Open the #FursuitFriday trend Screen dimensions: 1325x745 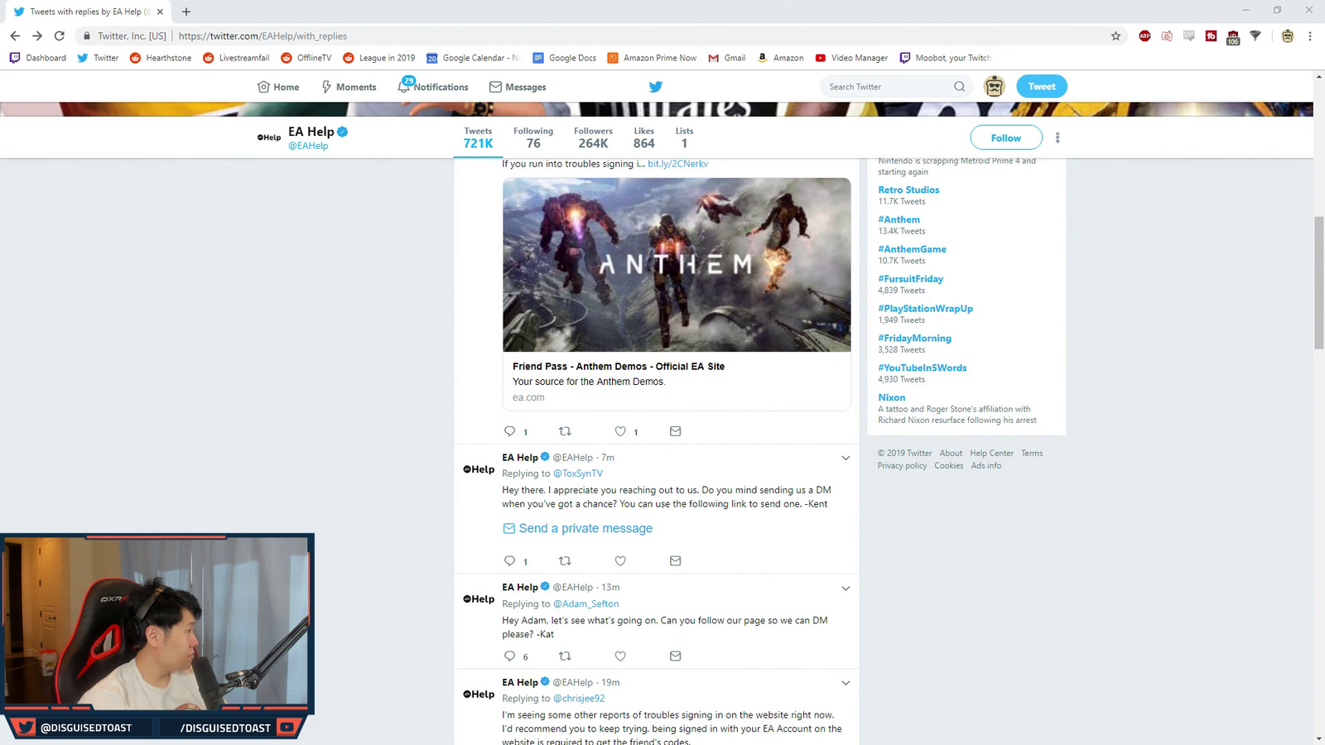pyautogui.click(x=910, y=279)
